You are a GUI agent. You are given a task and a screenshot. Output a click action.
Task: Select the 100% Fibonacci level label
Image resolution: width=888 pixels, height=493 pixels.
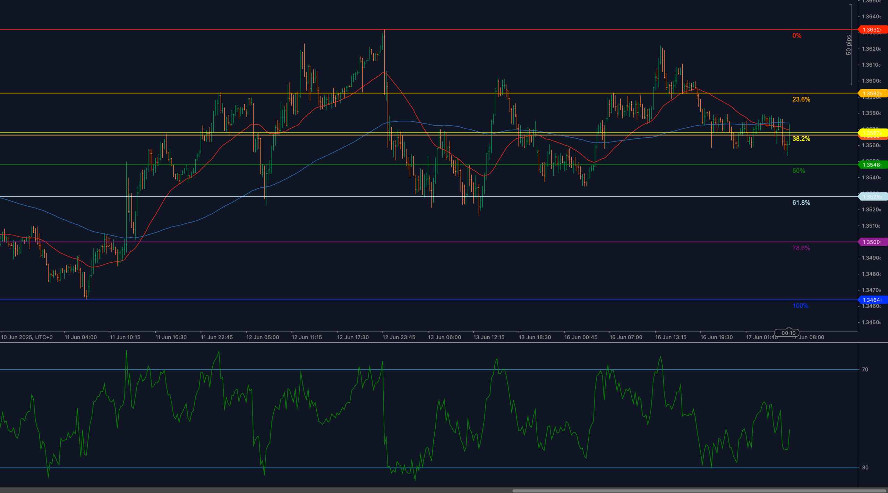(x=800, y=306)
